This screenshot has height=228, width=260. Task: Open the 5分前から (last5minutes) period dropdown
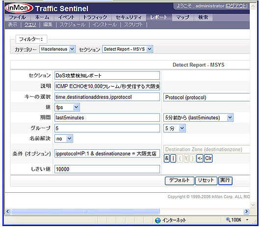point(199,117)
